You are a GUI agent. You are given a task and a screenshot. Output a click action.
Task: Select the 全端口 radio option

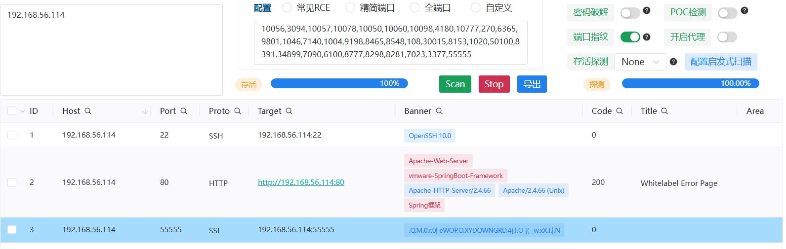click(415, 7)
